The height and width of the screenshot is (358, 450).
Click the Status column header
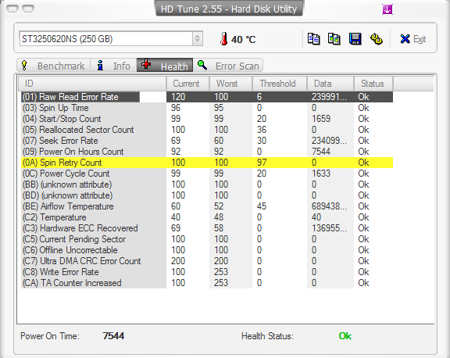[x=373, y=84]
